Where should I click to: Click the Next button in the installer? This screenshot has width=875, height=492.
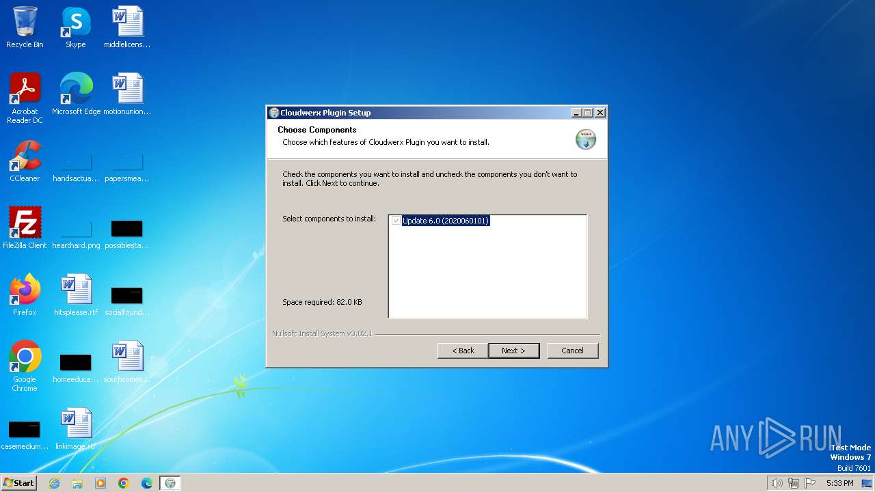pos(513,351)
